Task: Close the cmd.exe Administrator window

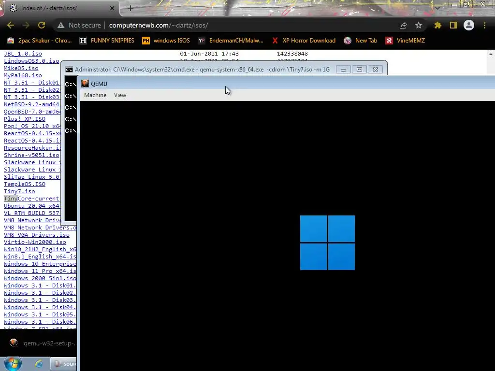Action: (375, 70)
